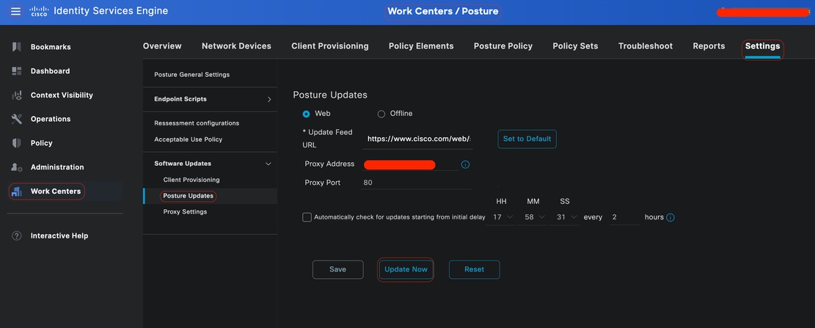Click the Set to Default button

pos(527,139)
